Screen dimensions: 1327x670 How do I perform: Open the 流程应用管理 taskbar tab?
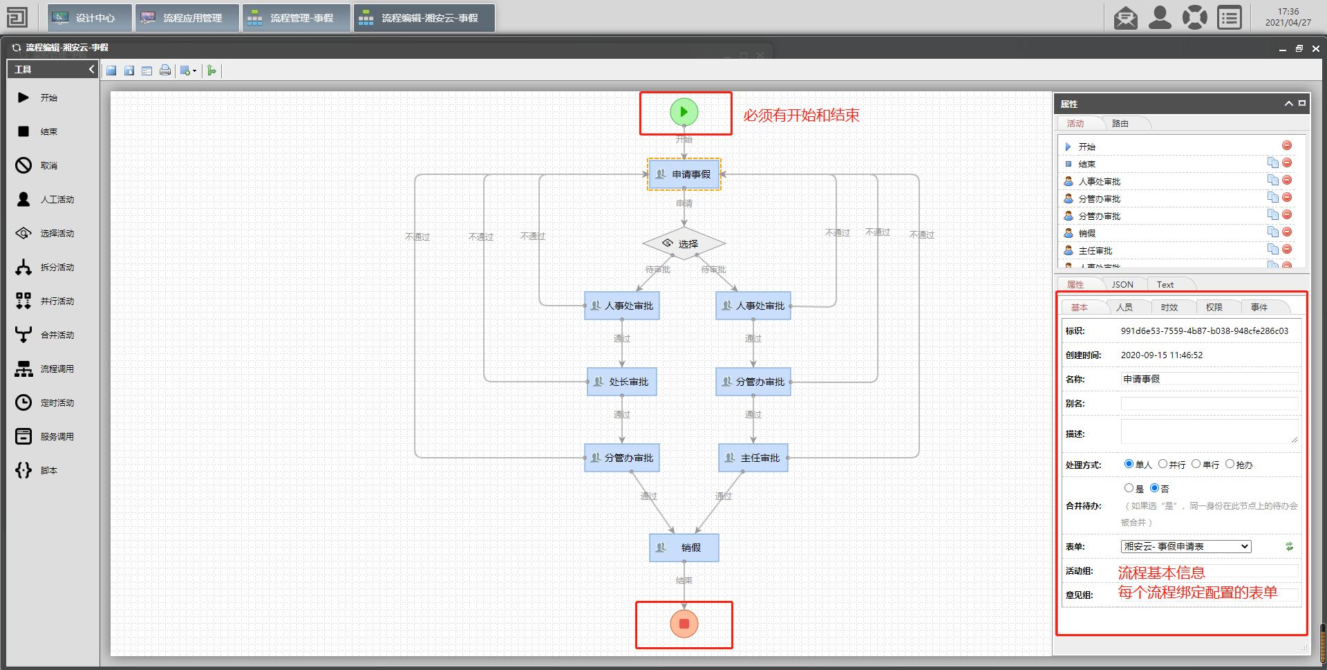click(187, 18)
